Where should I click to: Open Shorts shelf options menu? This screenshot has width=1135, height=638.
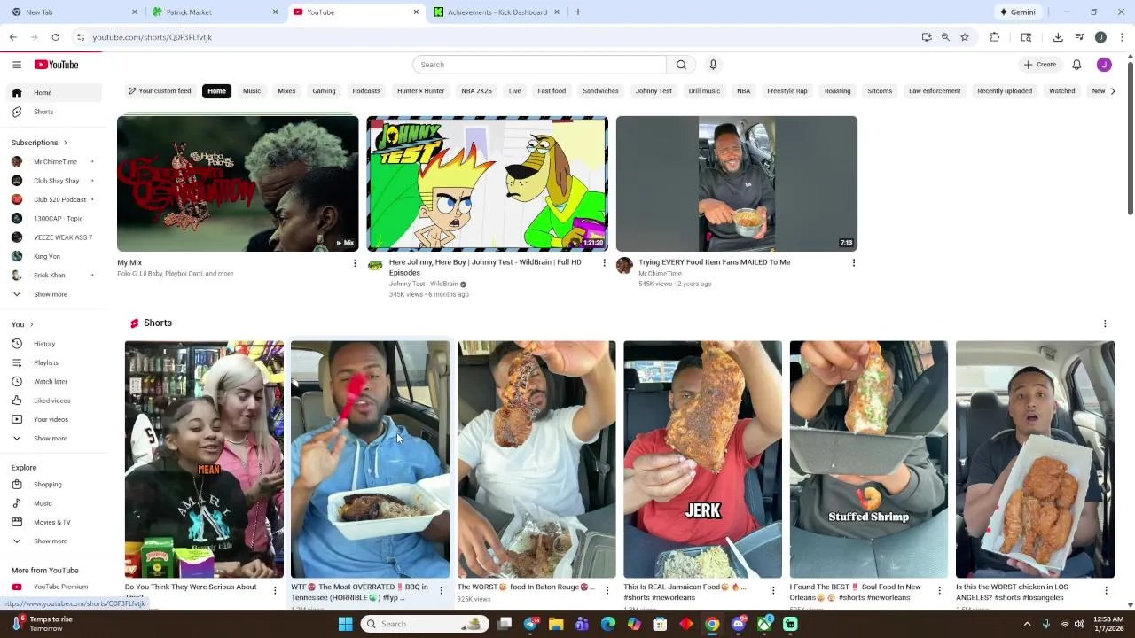tap(1105, 323)
